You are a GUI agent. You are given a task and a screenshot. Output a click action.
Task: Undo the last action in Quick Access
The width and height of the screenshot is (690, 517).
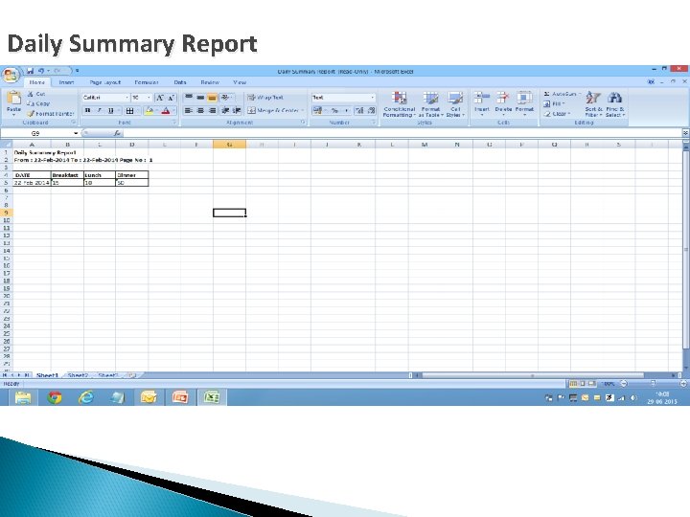point(41,70)
